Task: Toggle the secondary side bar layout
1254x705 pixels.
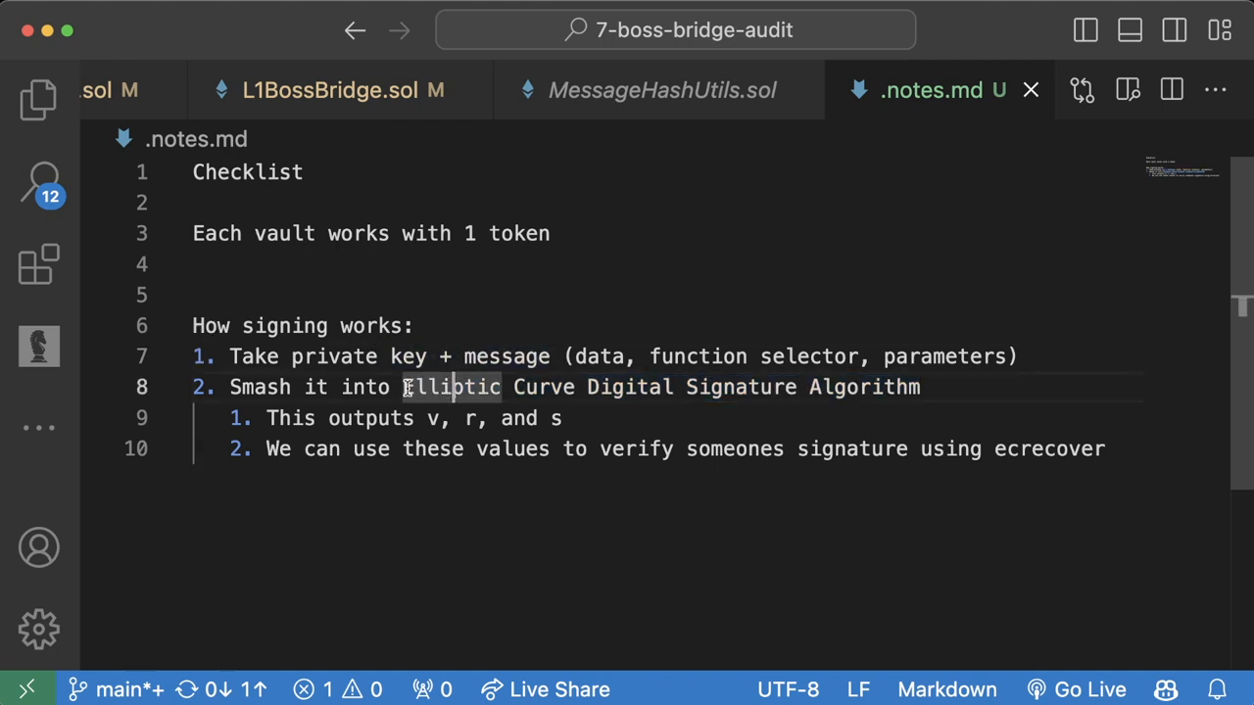Action: pyautogui.click(x=1175, y=30)
